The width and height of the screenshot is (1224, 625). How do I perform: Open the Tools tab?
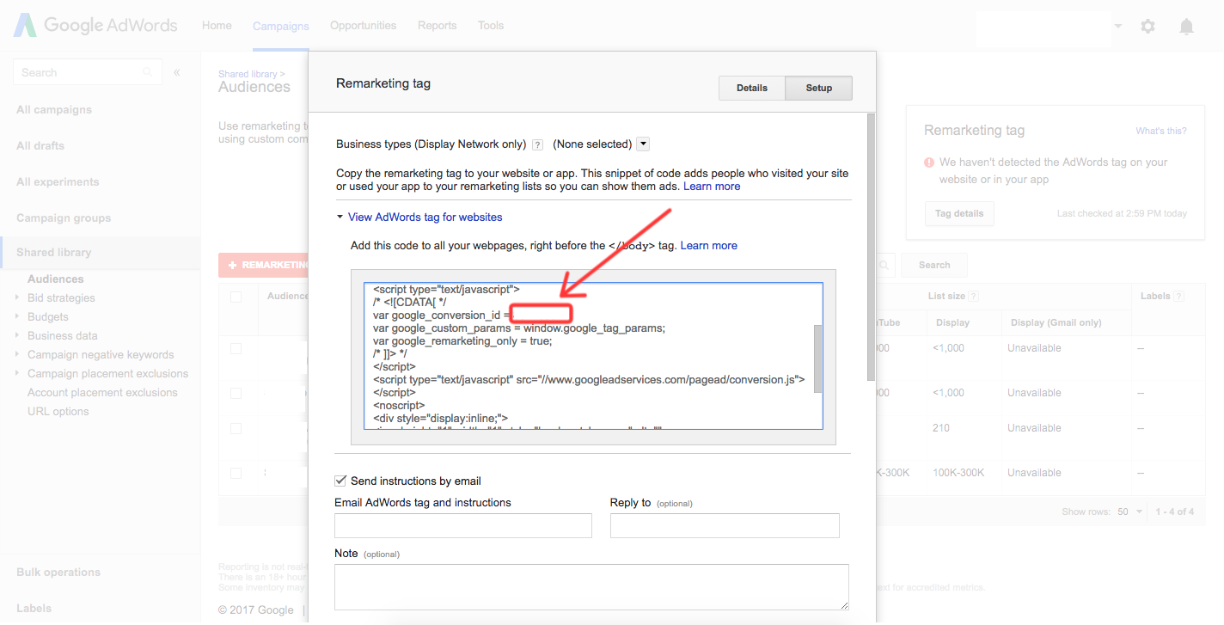tap(491, 26)
